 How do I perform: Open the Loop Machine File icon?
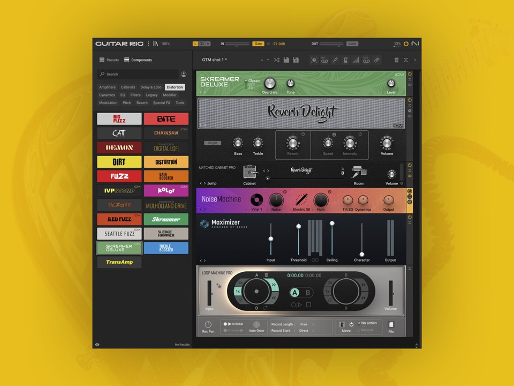(391, 325)
